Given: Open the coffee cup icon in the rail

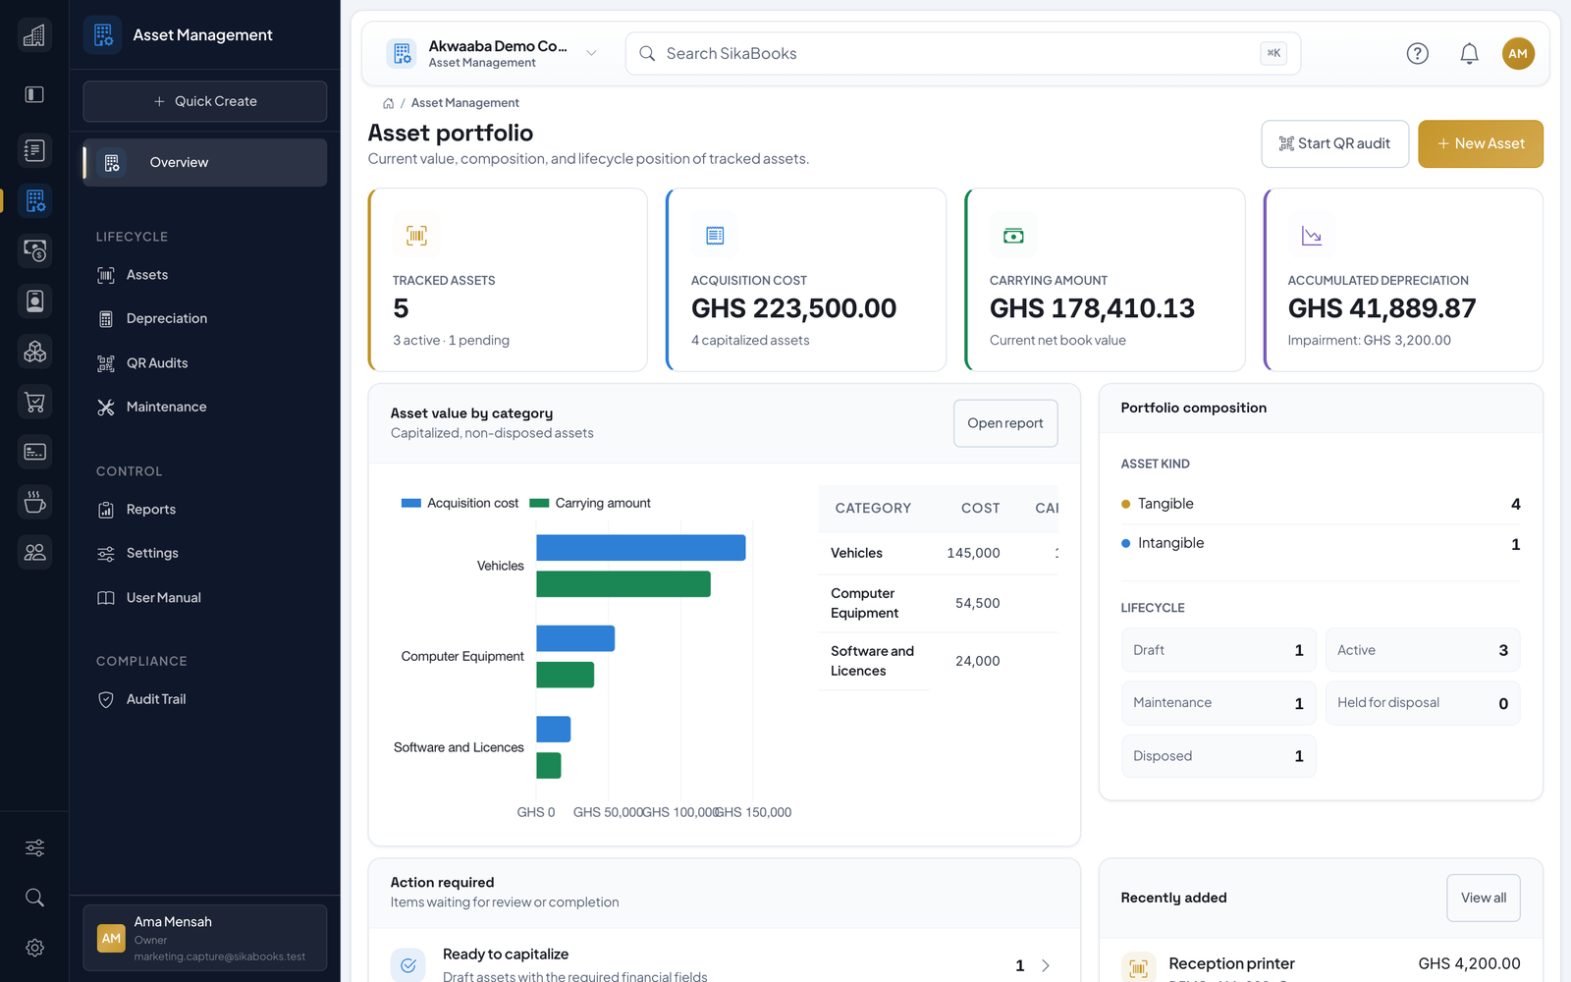Looking at the screenshot, I should 34,502.
